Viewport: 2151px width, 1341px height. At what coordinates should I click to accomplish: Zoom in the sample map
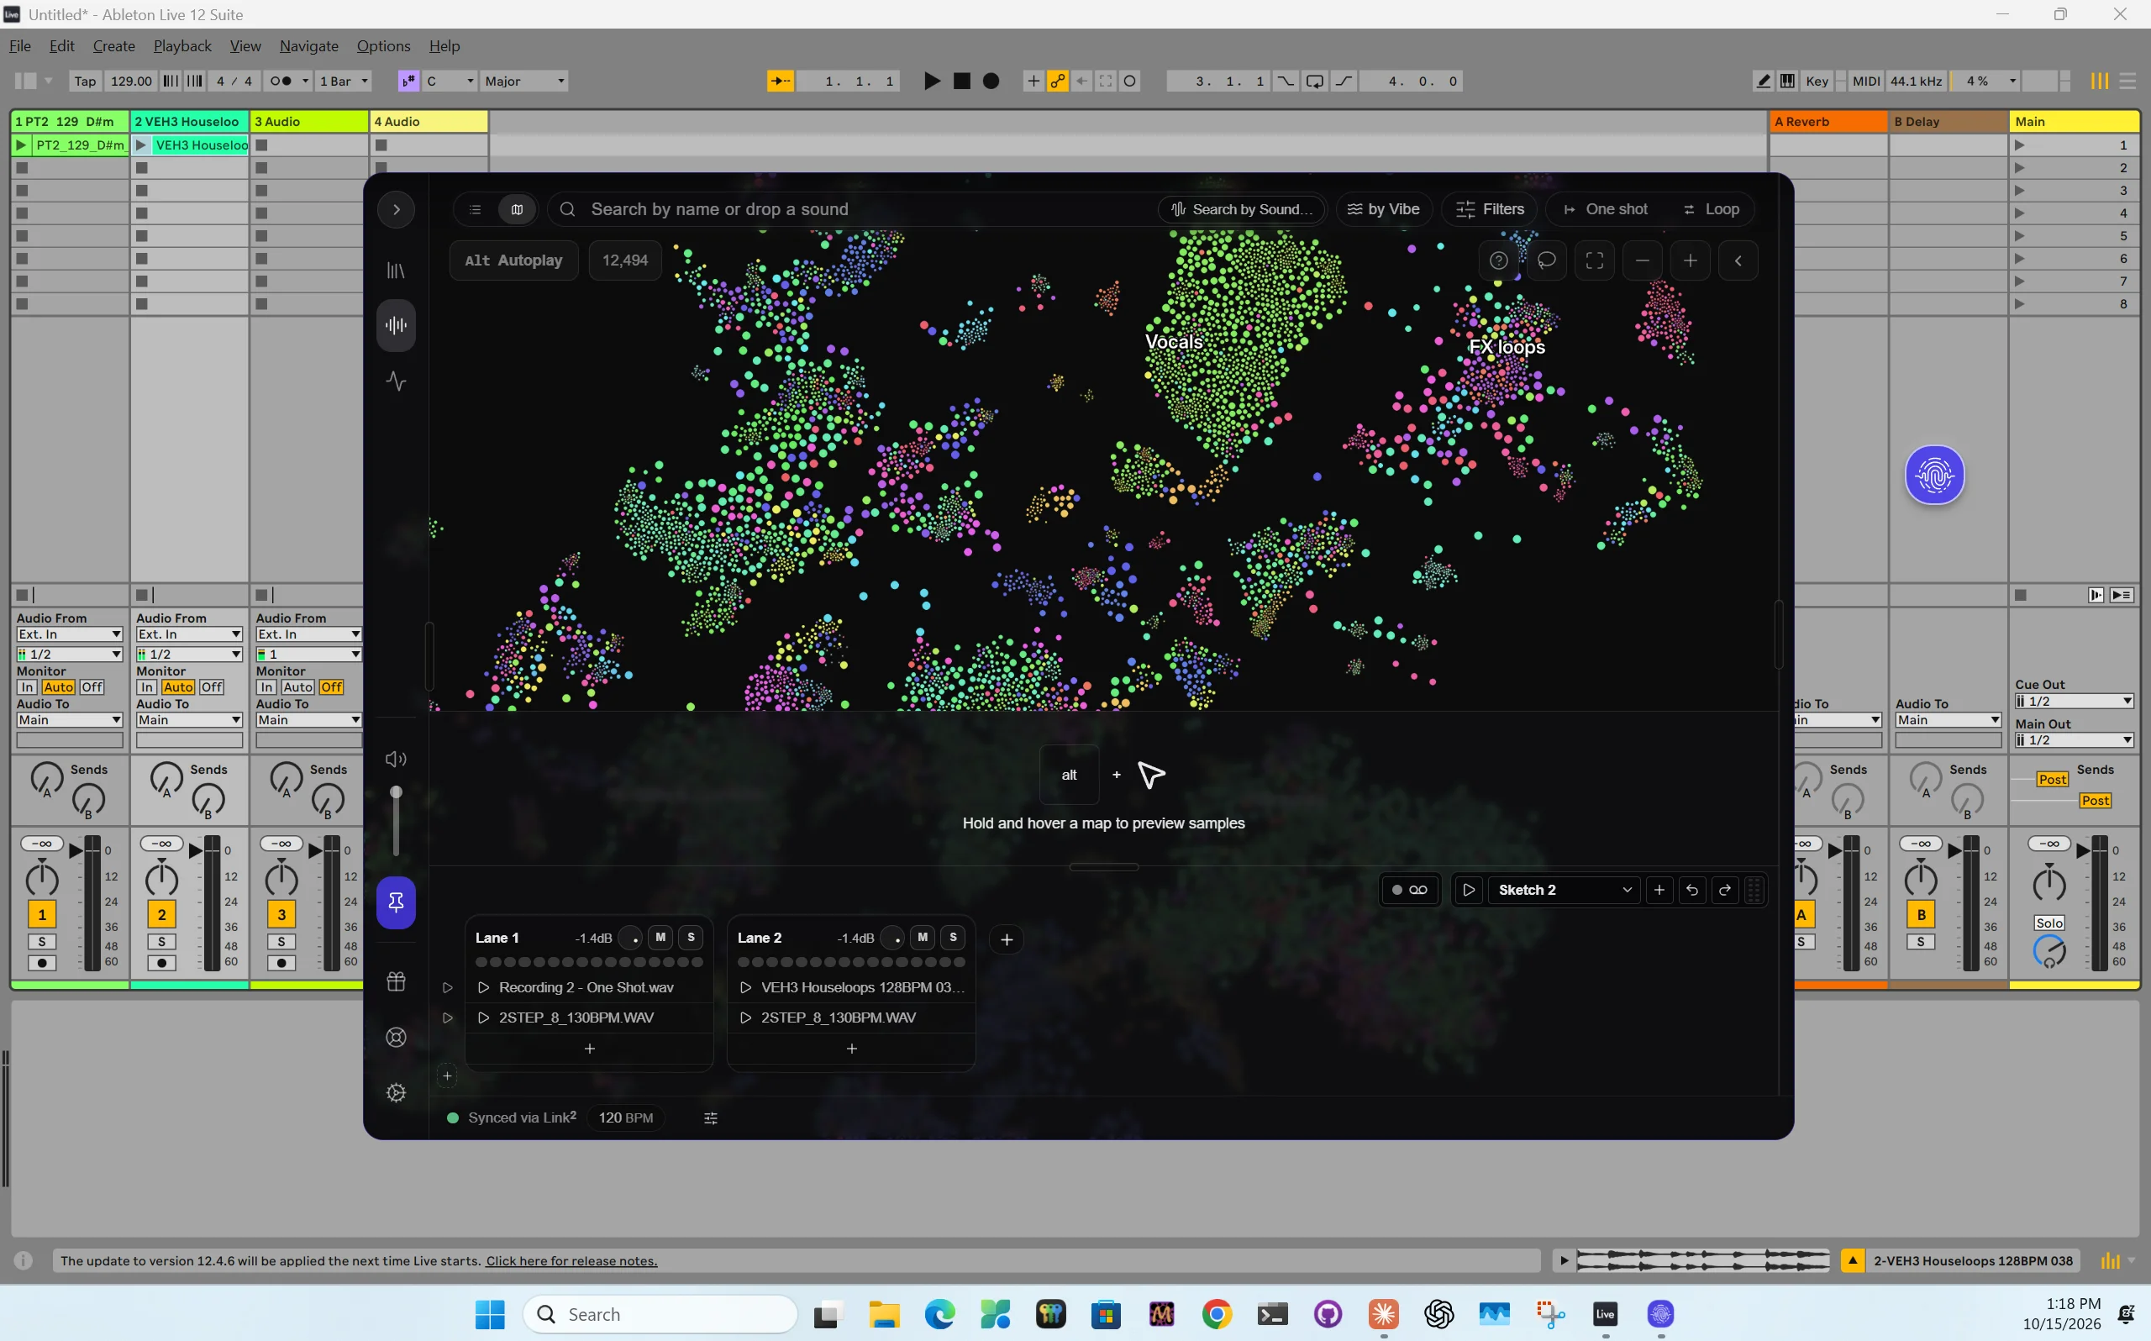[x=1690, y=260]
